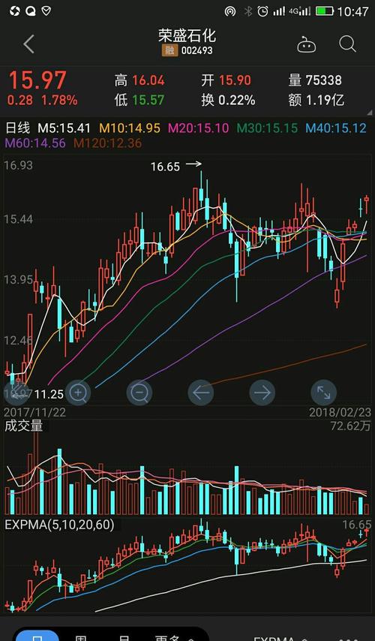The image size is (375, 641).
Task: Go back using the left arrow
Action: pyautogui.click(x=28, y=44)
